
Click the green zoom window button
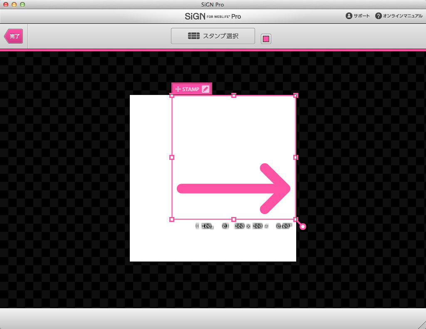pos(22,4)
